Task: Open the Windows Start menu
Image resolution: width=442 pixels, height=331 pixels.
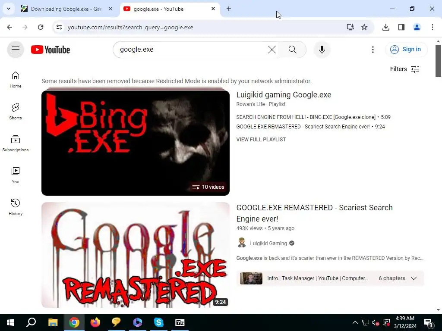Action: [x=10, y=322]
